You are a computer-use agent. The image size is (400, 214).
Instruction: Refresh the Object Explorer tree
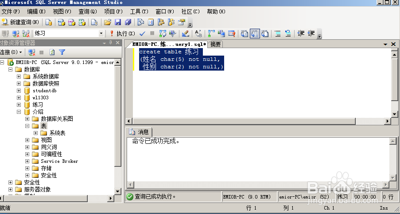52,53
